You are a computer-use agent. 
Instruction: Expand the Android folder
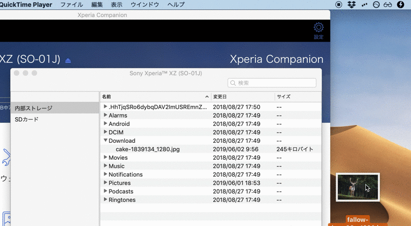(105, 123)
